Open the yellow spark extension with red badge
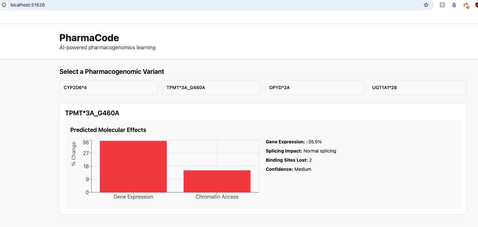 (466, 5)
